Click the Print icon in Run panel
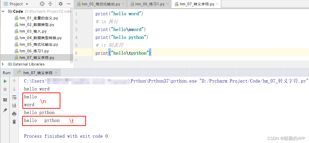Viewport: 309px width, 143px height. pos(14,114)
